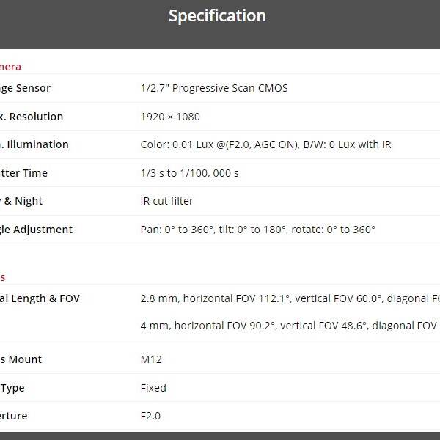This screenshot has width=440, height=440.
Task: Click the IR cut filter value
Action: [166, 201]
